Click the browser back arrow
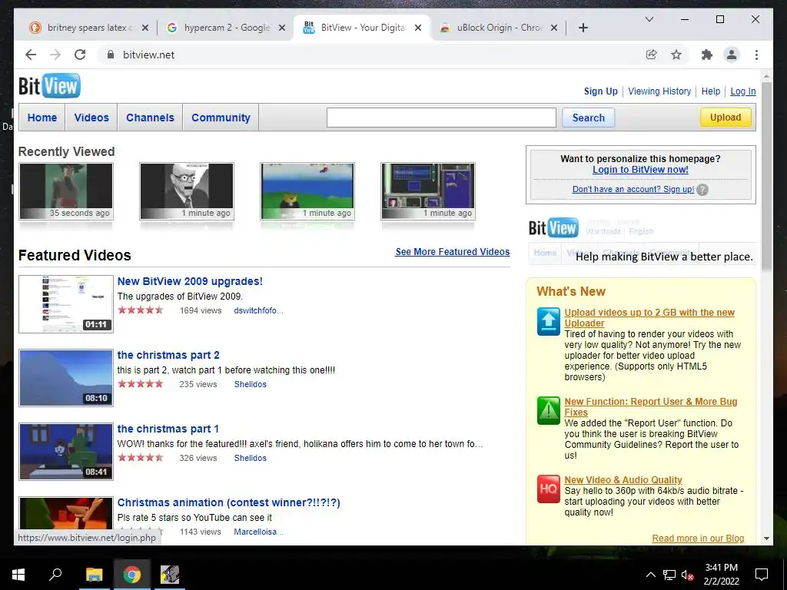787x590 pixels. click(31, 55)
